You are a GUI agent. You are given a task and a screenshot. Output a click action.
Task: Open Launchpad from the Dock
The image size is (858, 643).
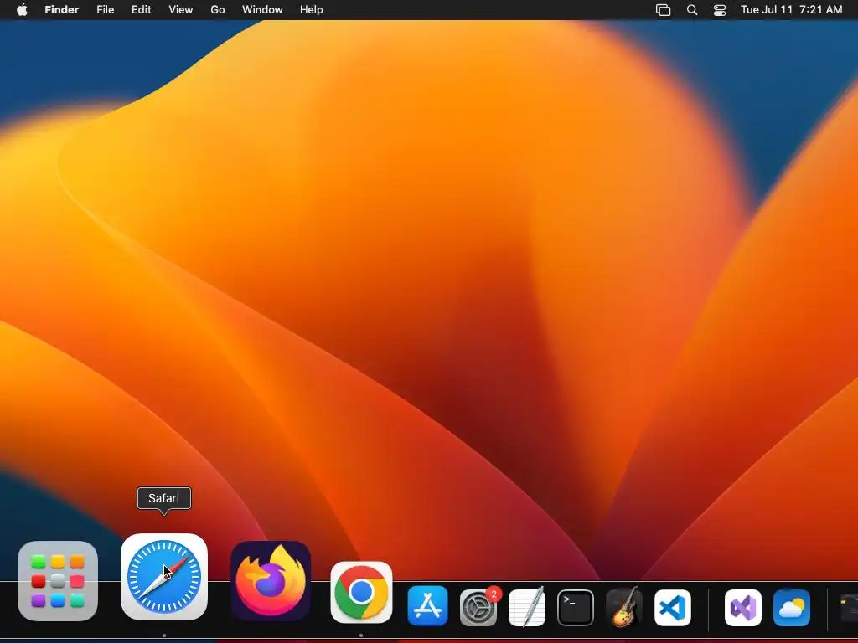pos(58,581)
